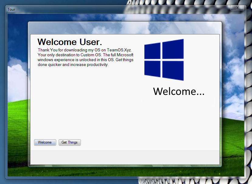Click the "Thank You for downloading" paragraph
Screen dimensions: 252x184
(x=85, y=57)
